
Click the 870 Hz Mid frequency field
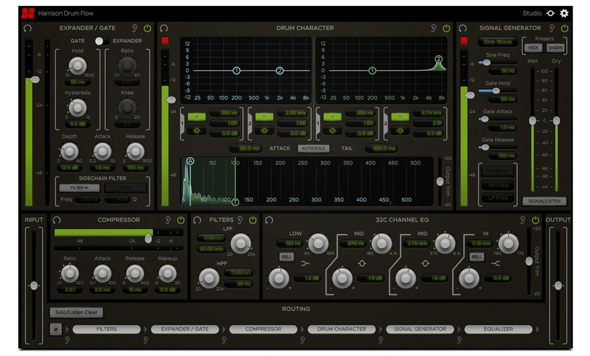(355, 243)
